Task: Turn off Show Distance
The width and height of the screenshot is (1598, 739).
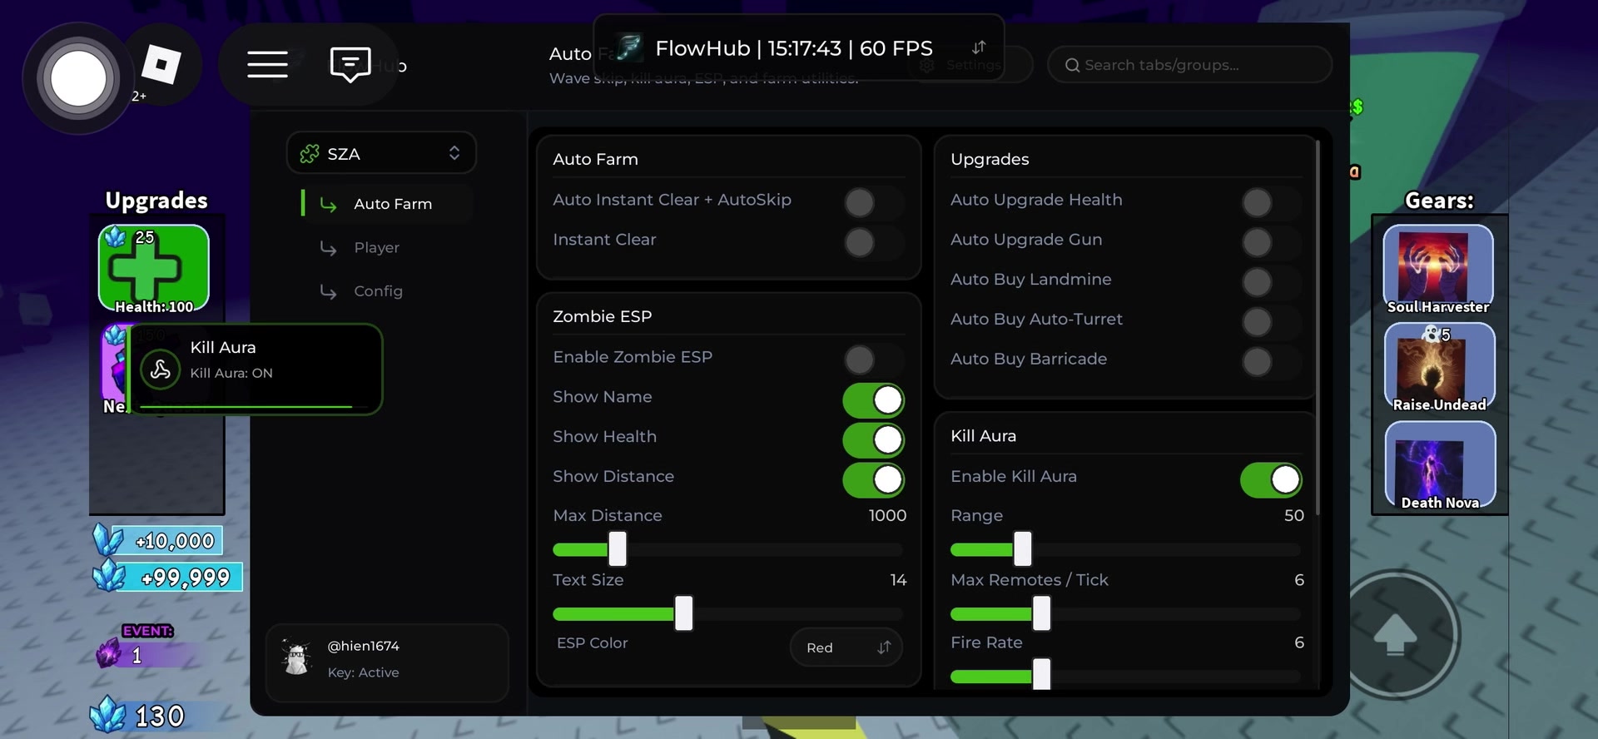Action: tap(873, 479)
